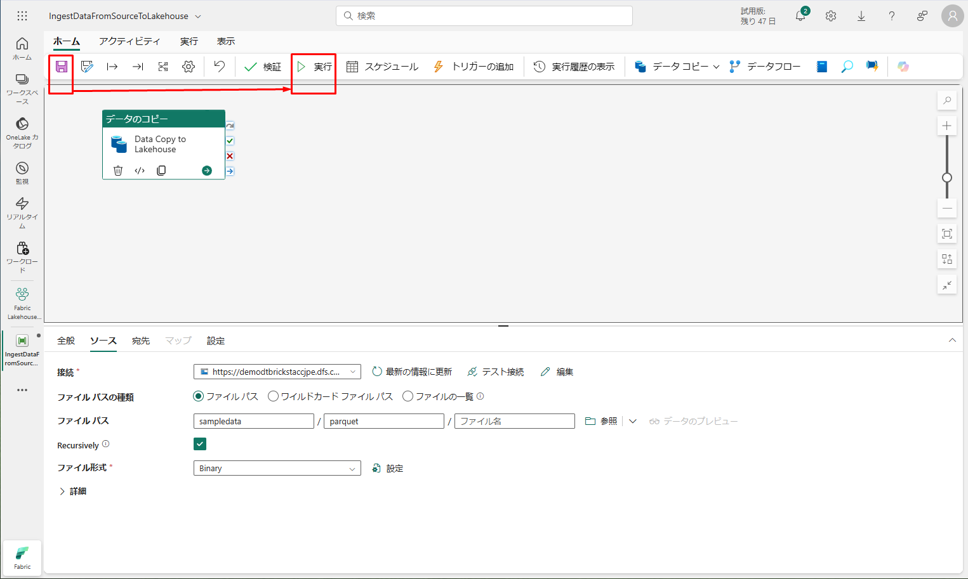Open the user account menu avatar
The image size is (968, 579).
(952, 16)
